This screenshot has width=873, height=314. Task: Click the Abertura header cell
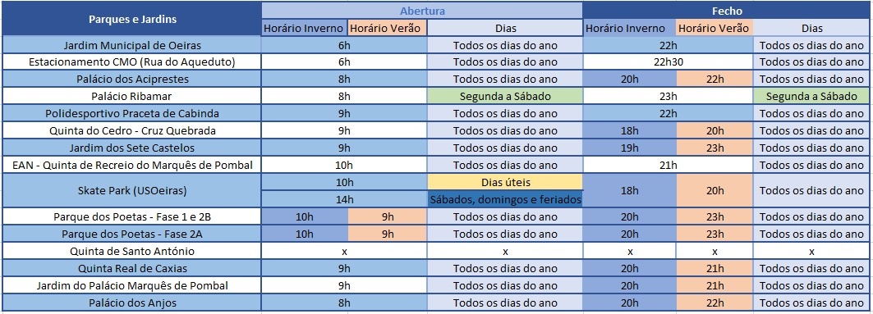[x=423, y=11]
